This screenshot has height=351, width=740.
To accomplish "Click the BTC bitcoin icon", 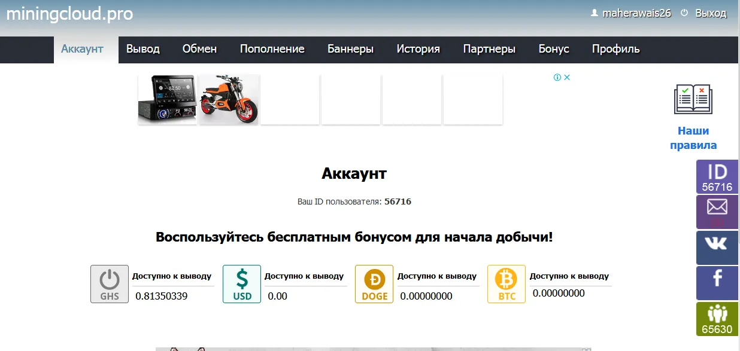I will [507, 284].
